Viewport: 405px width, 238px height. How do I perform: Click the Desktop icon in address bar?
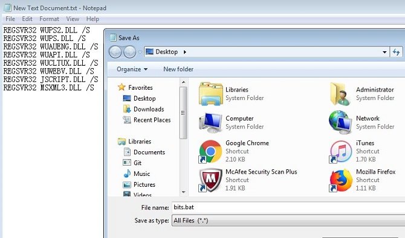[x=149, y=52]
